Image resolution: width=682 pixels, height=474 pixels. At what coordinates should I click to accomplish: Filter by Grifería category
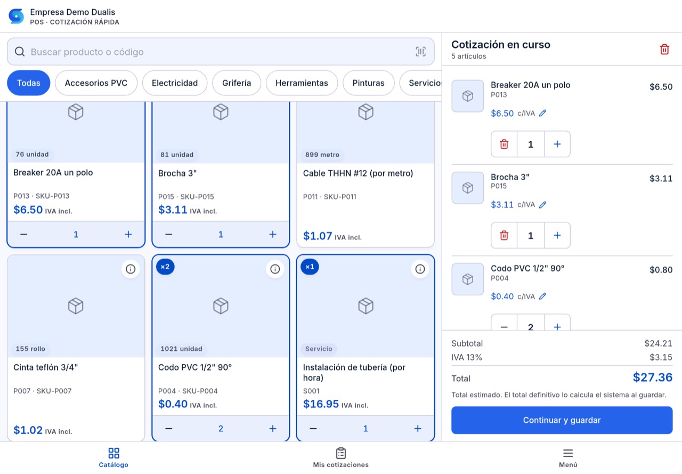point(237,83)
